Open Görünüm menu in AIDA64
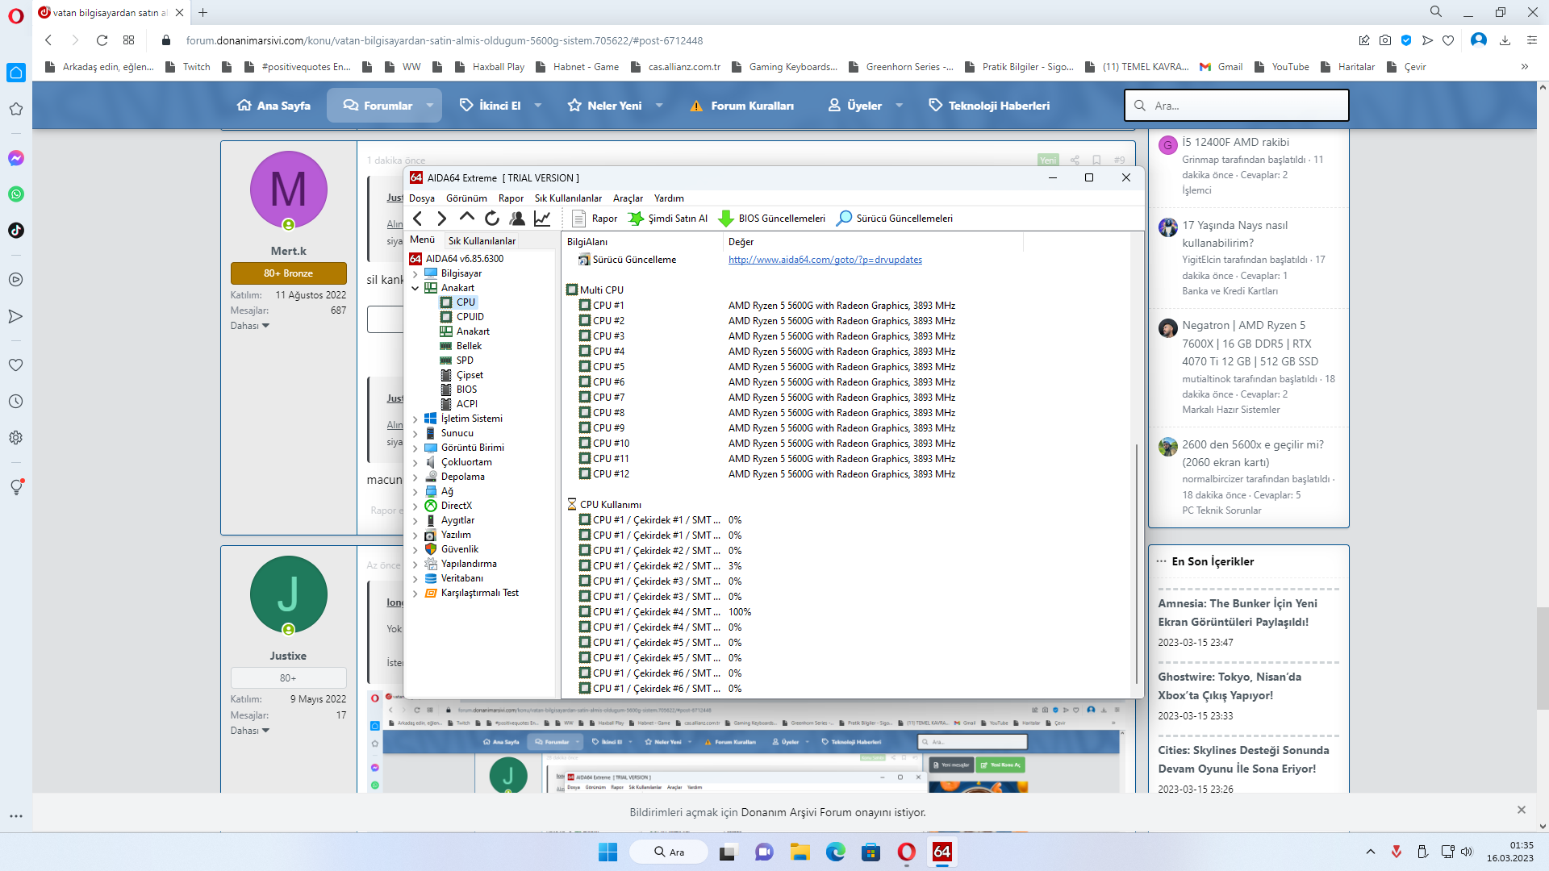 (x=466, y=198)
